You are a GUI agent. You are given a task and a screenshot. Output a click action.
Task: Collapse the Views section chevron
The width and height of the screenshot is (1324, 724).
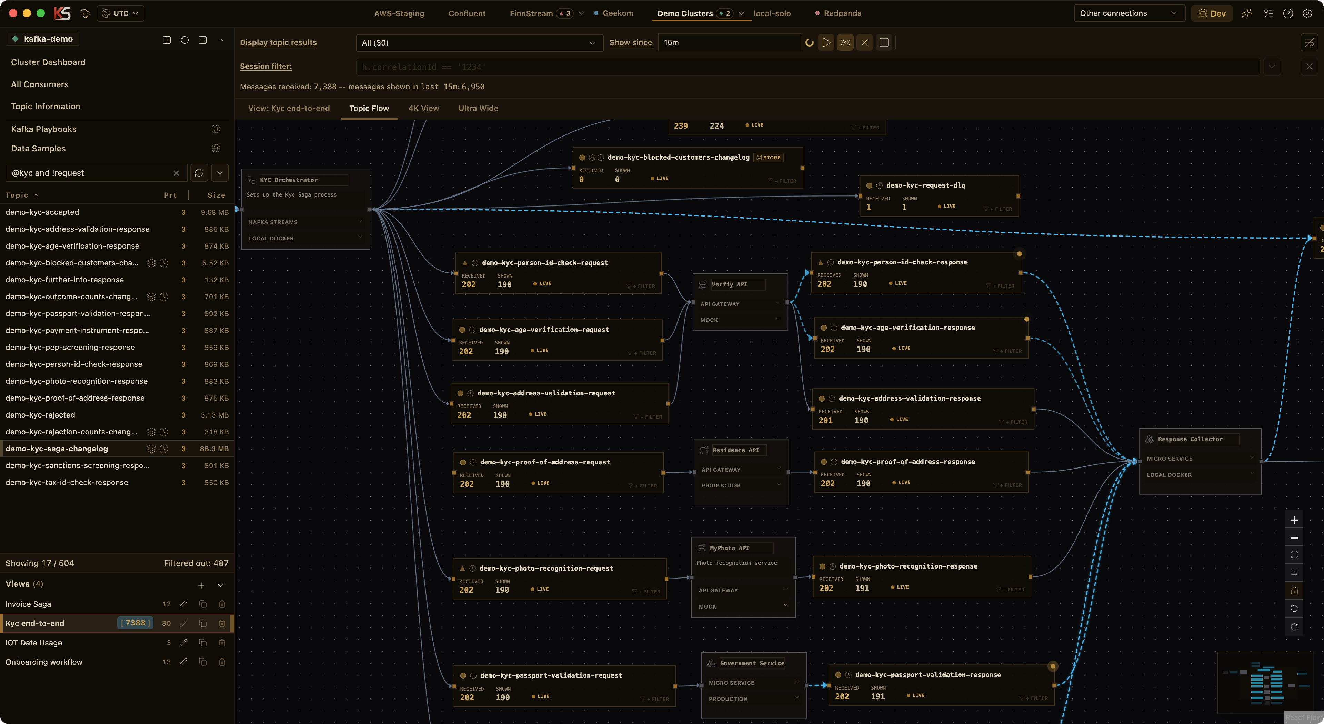click(221, 585)
